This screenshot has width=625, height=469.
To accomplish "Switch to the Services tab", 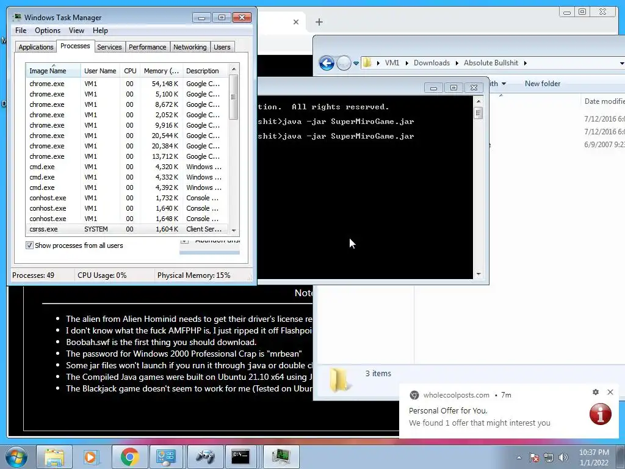I will click(x=109, y=47).
